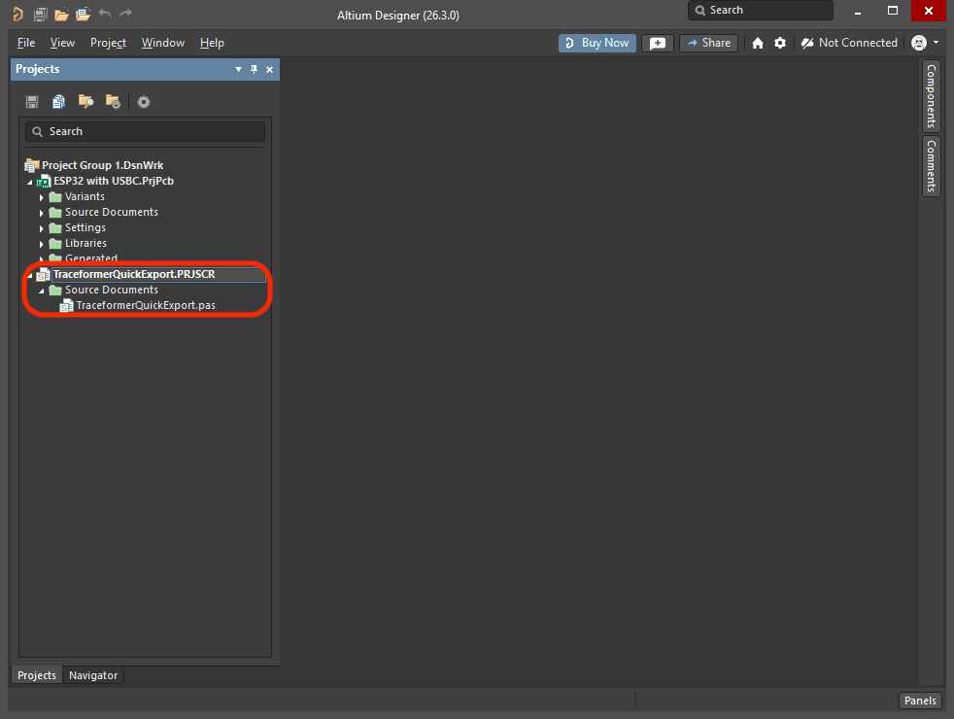The height and width of the screenshot is (719, 954).
Task: Switch to the Navigator tab
Action: pyautogui.click(x=93, y=675)
